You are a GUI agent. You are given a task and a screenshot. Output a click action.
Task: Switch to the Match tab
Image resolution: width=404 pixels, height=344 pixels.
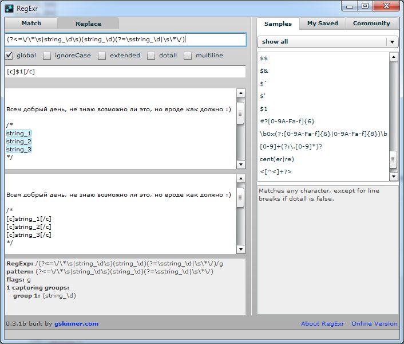click(31, 24)
